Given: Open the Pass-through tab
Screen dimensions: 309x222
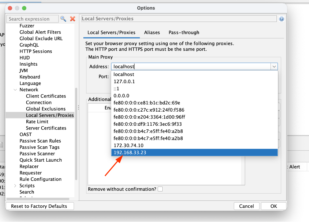Looking at the screenshot, I should tap(184, 33).
